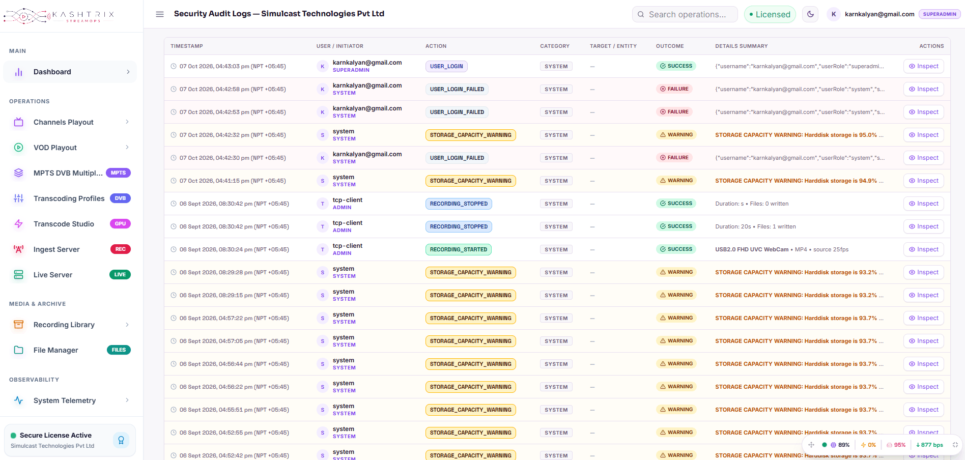Open Transcoding Profiles sliders icon
Screen dimensions: 965x460
pyautogui.click(x=19, y=198)
